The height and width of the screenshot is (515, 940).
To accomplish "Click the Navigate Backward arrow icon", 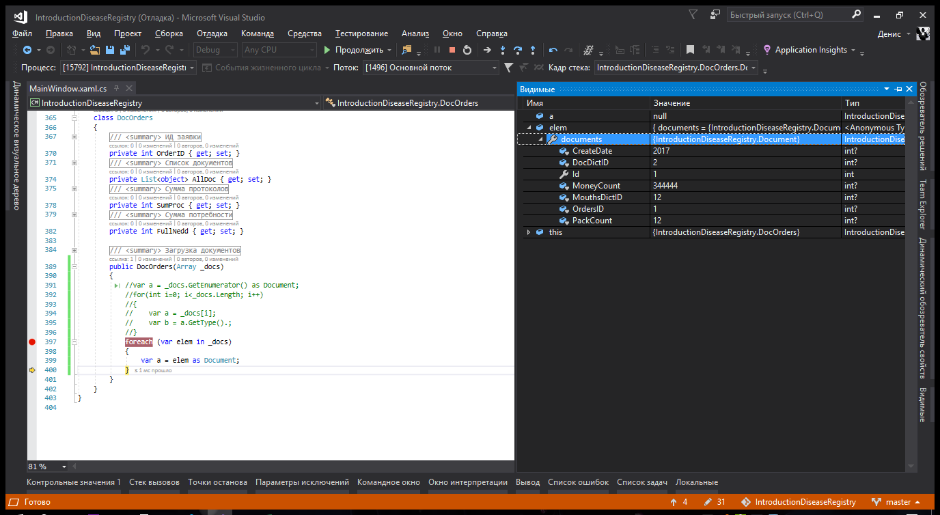I will pos(27,50).
